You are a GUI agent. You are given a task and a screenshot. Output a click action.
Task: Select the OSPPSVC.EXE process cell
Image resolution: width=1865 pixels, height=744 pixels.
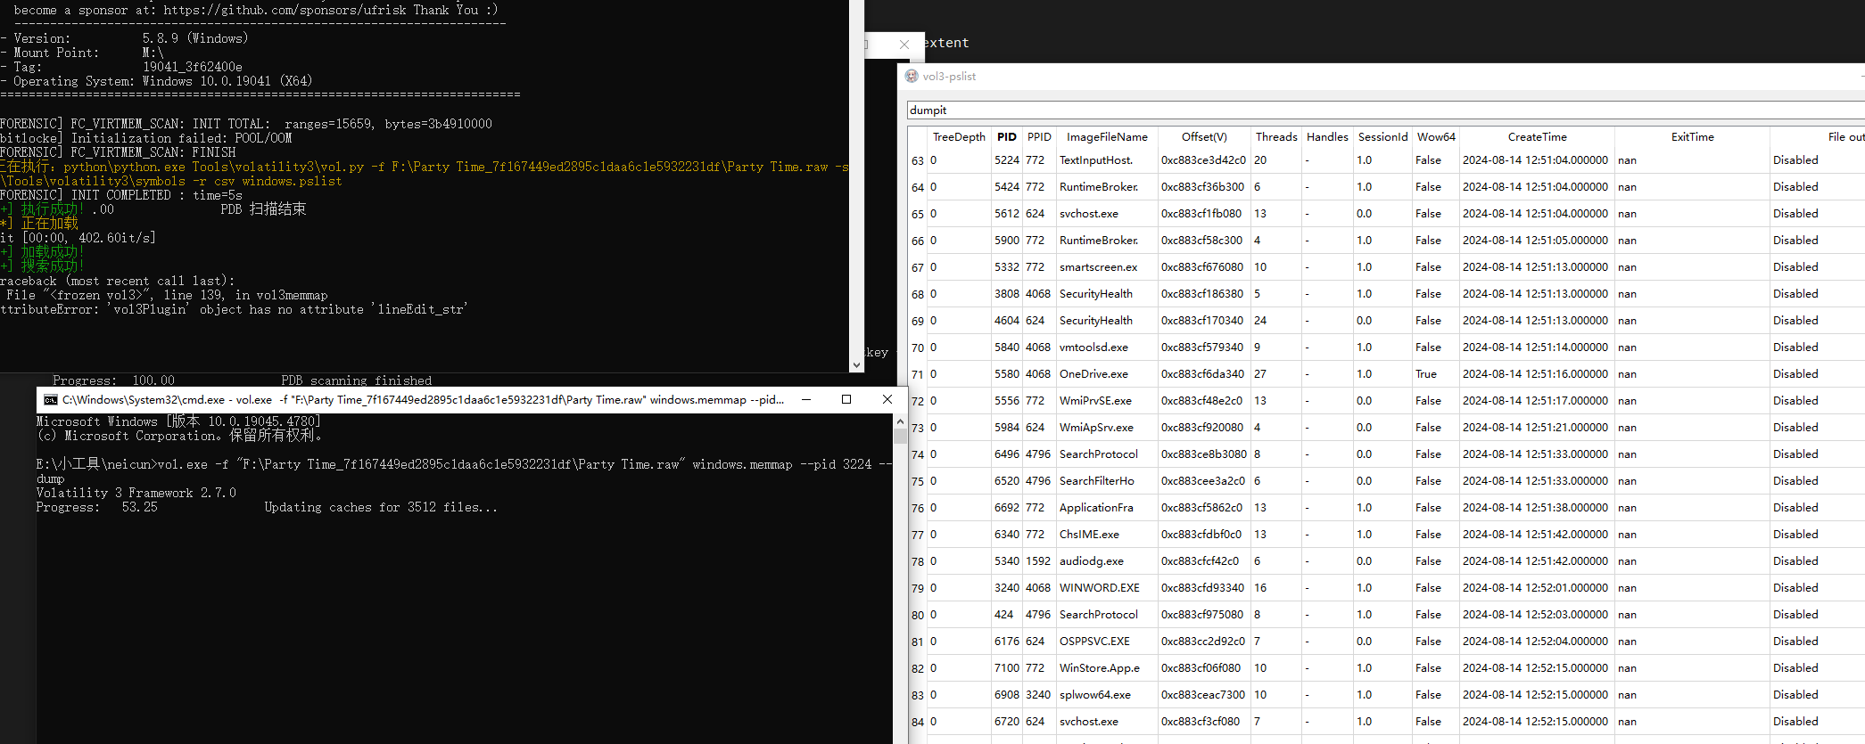coord(1107,642)
